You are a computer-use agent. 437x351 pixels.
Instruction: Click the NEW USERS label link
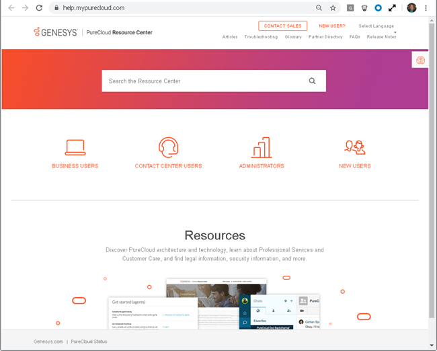point(355,166)
